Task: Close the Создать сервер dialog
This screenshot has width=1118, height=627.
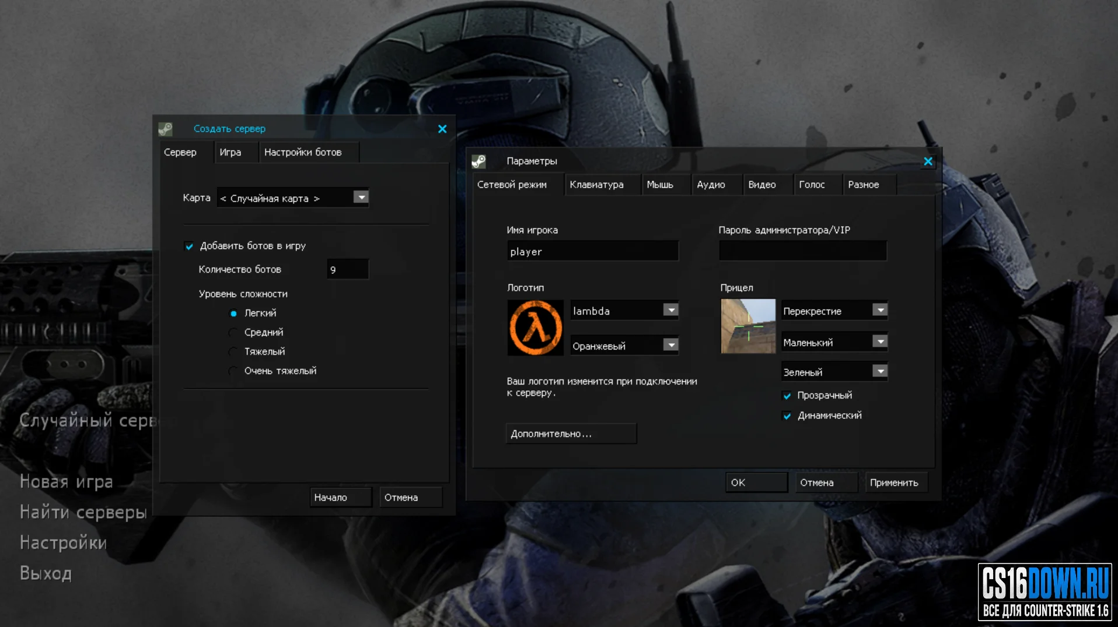Action: click(x=442, y=129)
